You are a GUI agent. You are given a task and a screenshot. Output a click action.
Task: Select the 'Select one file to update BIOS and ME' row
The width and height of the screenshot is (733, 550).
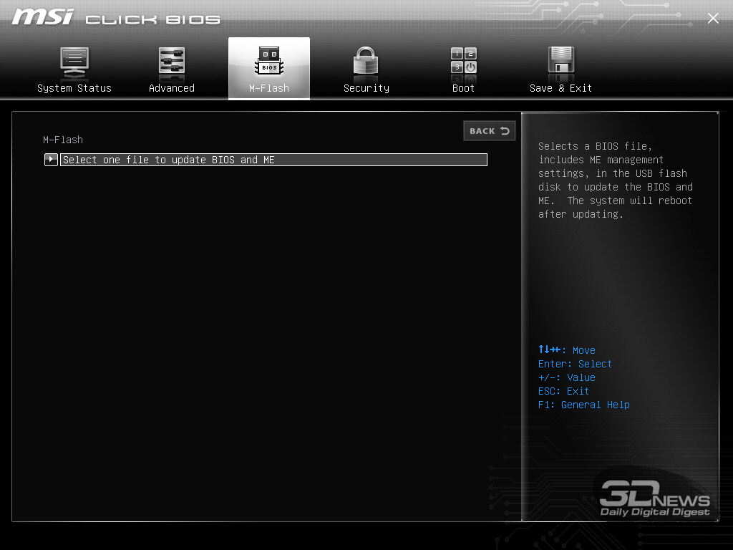273,160
